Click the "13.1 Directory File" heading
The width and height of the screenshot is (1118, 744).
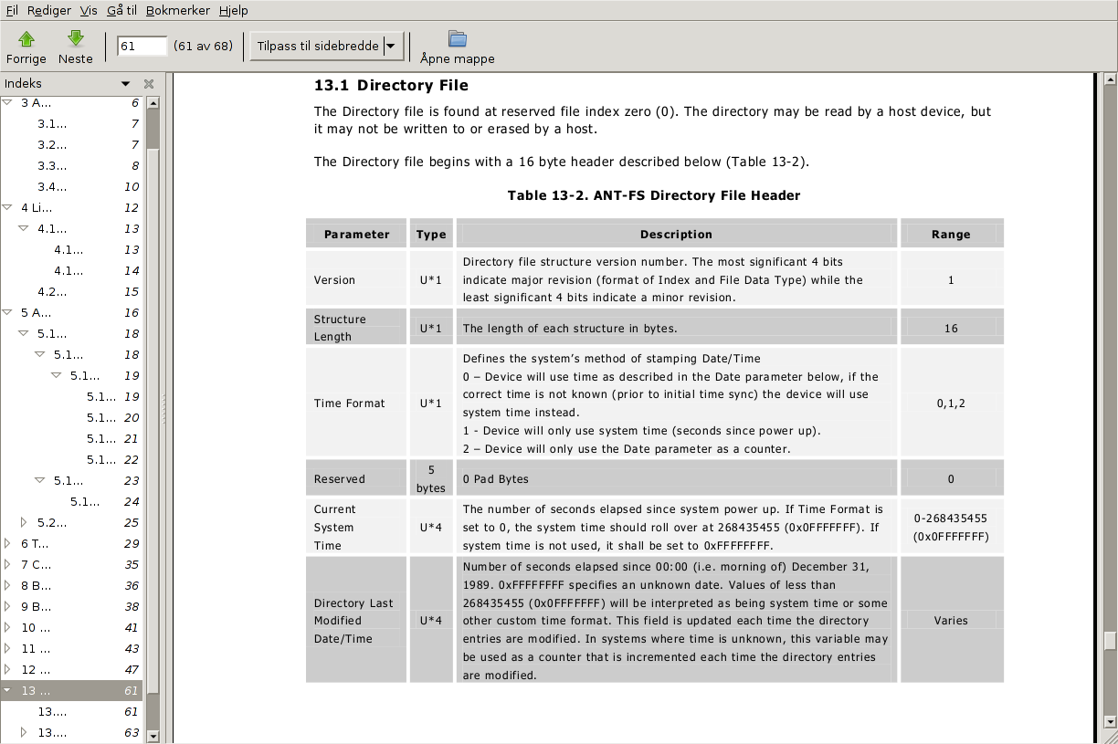[x=391, y=86]
